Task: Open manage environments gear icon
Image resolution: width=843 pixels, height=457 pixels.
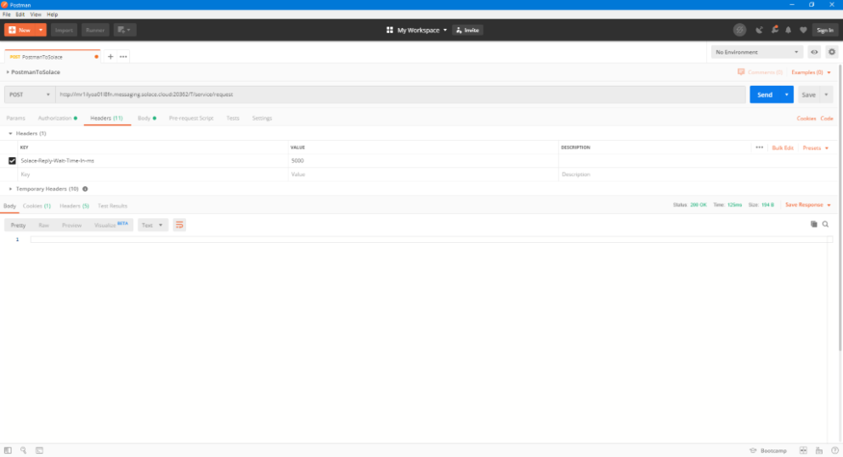Action: click(x=832, y=52)
